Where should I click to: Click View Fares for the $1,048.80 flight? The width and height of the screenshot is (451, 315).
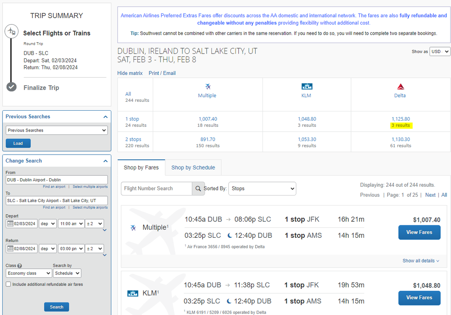click(419, 298)
